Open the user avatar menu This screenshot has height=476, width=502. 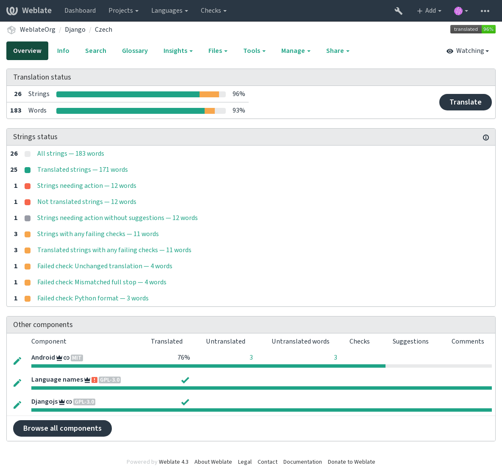point(461,11)
